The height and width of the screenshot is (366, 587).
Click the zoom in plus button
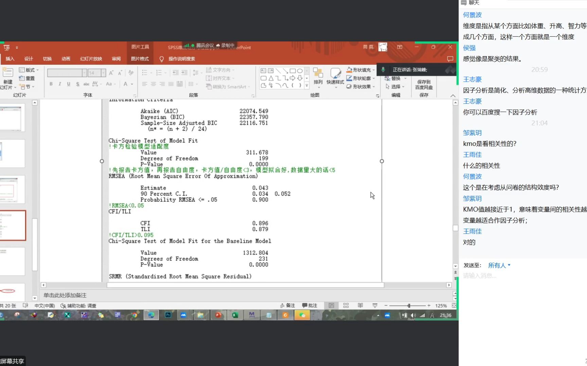429,305
